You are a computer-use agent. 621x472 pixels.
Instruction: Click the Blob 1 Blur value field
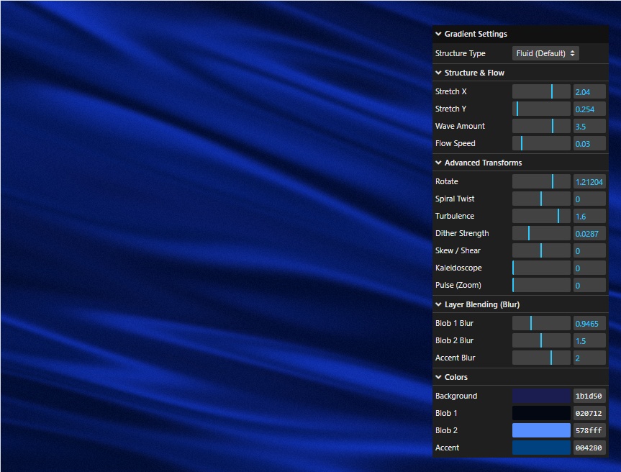click(x=589, y=323)
